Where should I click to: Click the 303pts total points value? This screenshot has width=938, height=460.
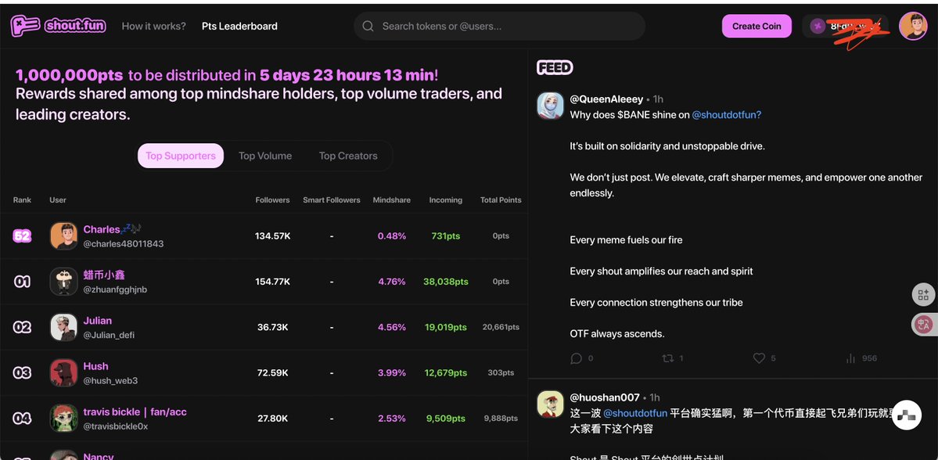click(x=501, y=372)
